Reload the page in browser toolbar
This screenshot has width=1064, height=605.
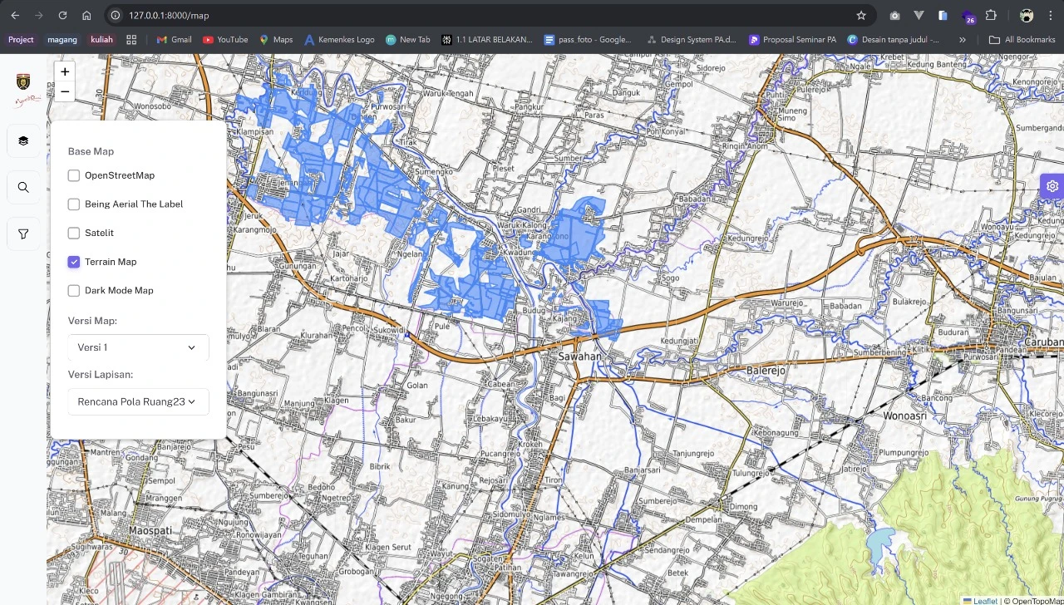click(x=62, y=15)
